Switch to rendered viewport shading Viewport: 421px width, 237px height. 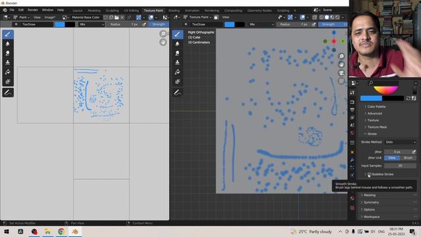[337, 17]
